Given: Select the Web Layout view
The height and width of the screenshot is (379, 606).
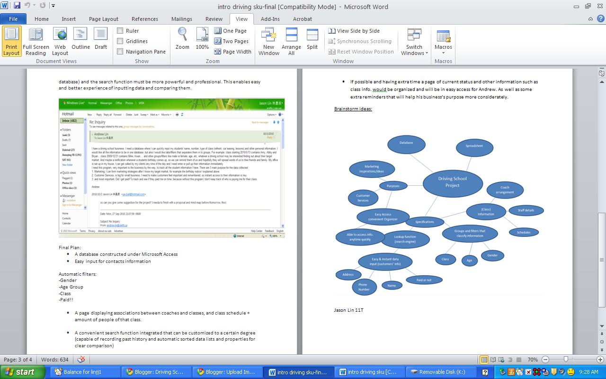Looking at the screenshot, I should (x=60, y=40).
